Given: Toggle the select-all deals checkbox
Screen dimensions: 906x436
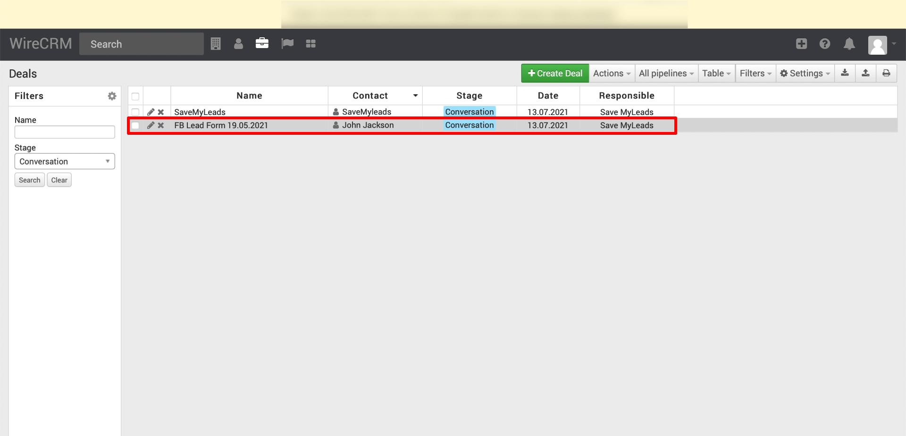Looking at the screenshot, I should pos(135,97).
